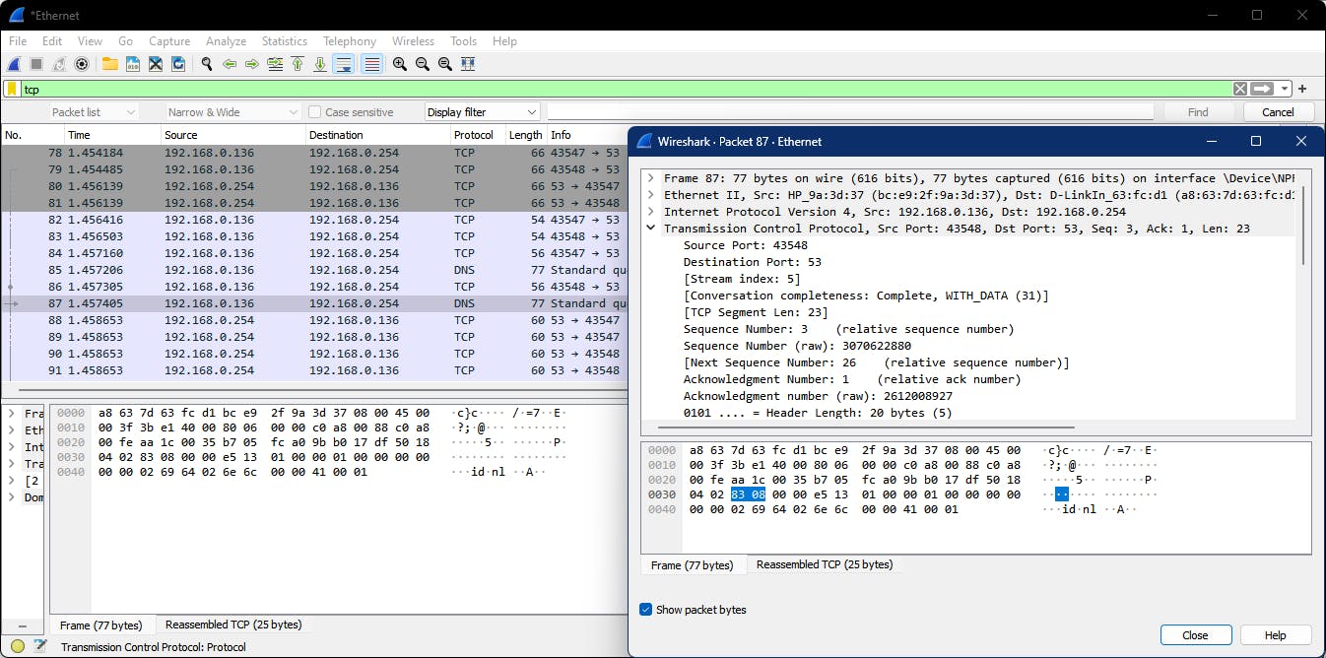
Task: Open the Display filter search type dropdown
Action: [482, 112]
